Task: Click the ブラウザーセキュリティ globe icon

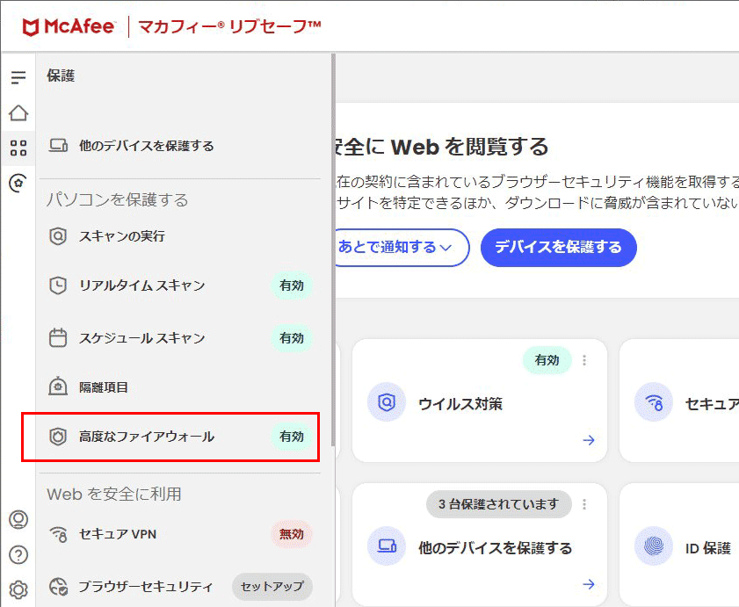Action: (59, 586)
